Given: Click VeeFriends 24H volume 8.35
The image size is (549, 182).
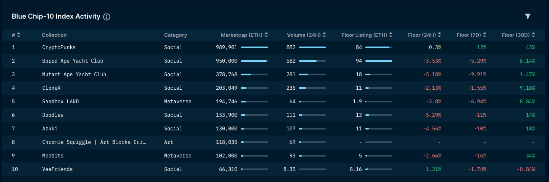Looking at the screenshot, I should [x=289, y=169].
